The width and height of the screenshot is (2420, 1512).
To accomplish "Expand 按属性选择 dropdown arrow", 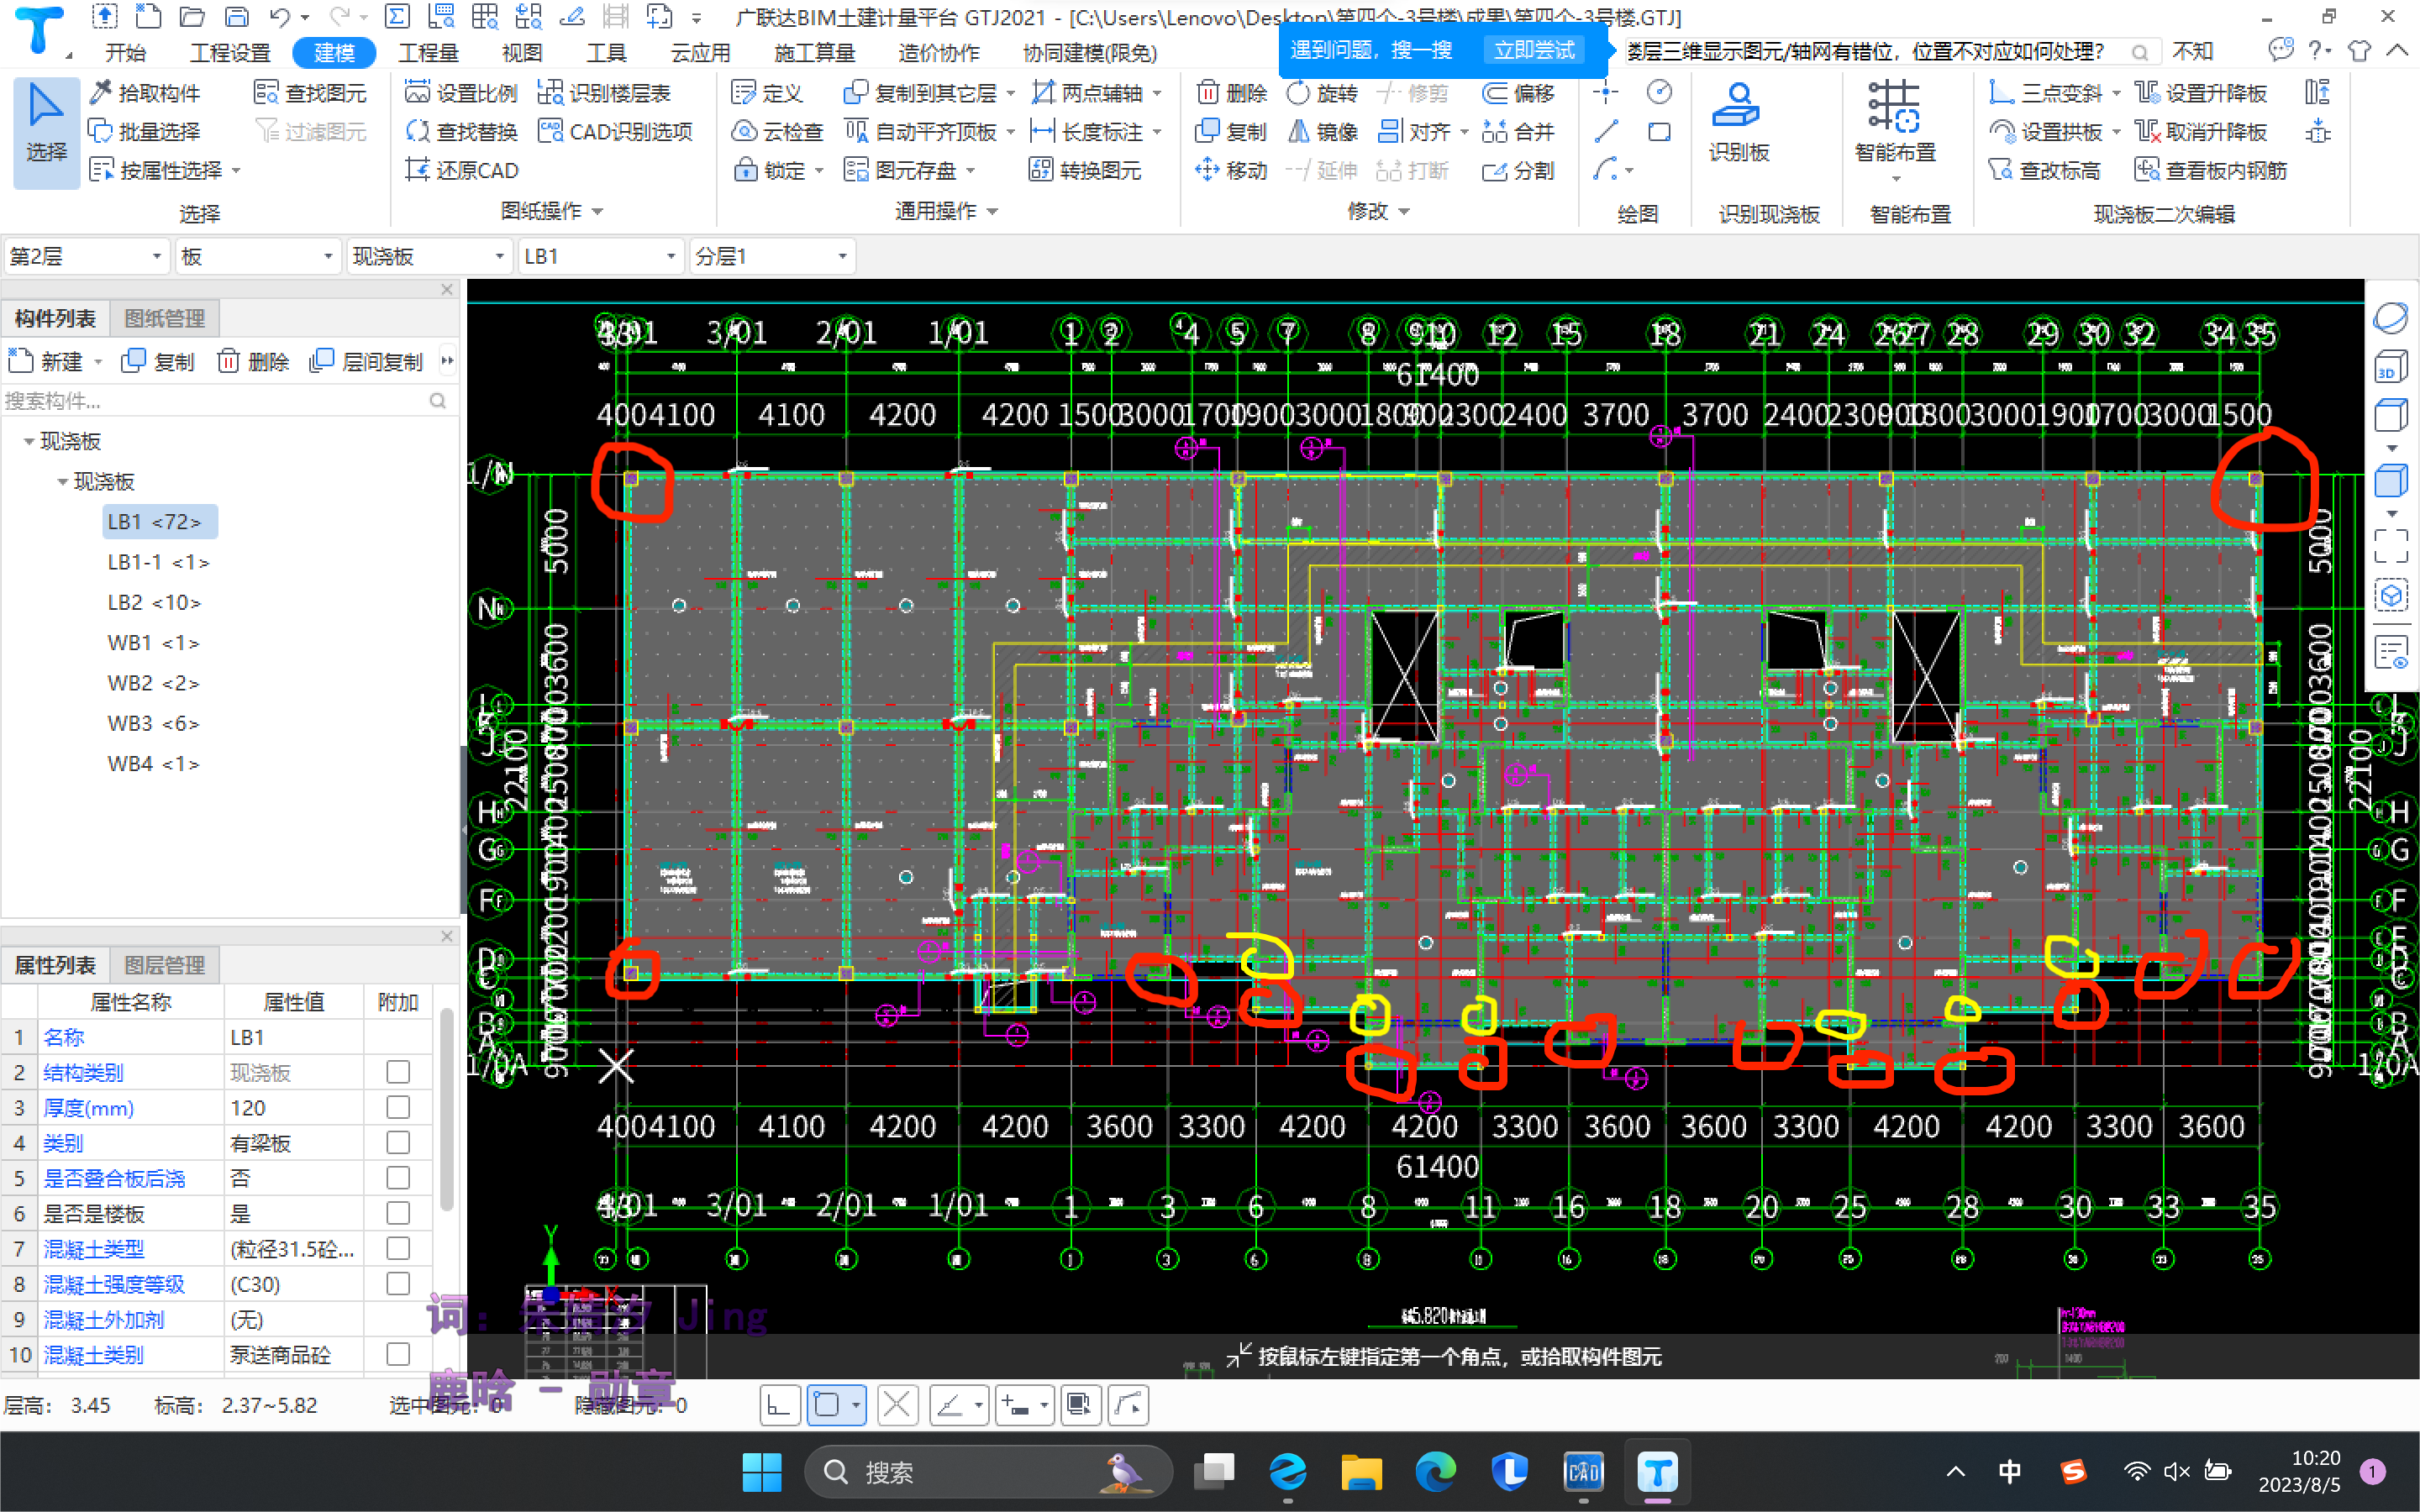I will coord(237,171).
